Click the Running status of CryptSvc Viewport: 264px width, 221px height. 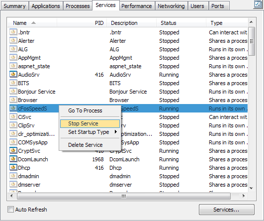point(169,151)
